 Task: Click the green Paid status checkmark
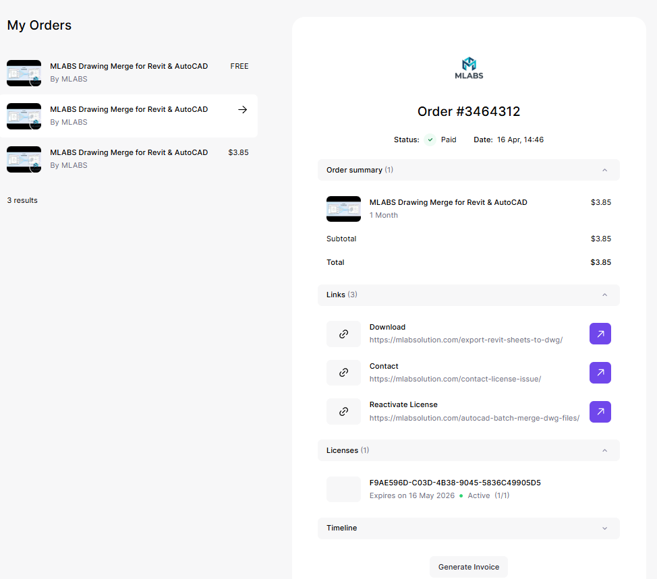(x=430, y=140)
